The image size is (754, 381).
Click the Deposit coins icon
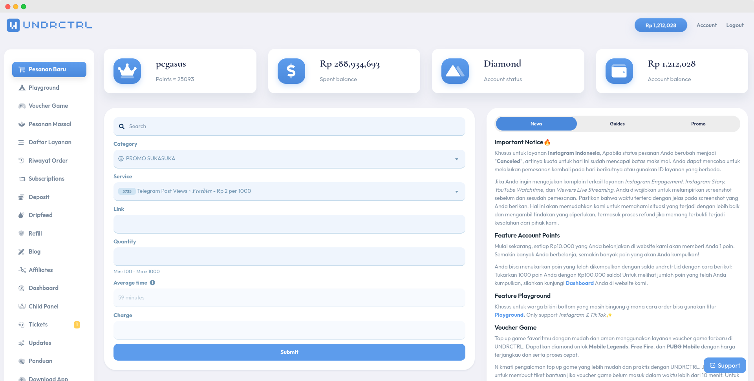[22, 197]
